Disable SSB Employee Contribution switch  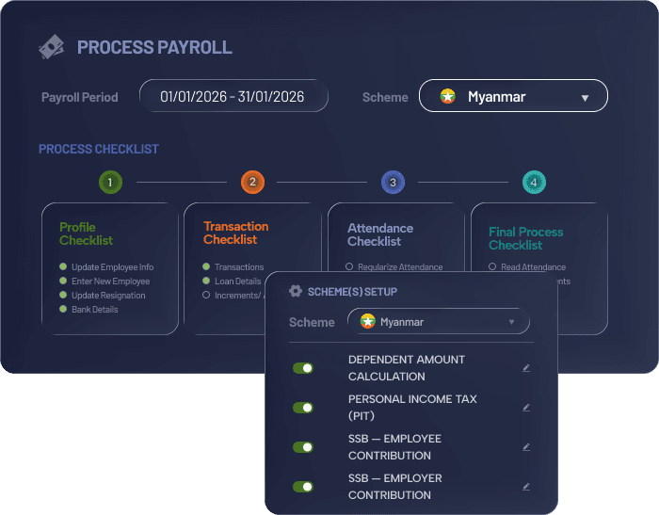[303, 447]
